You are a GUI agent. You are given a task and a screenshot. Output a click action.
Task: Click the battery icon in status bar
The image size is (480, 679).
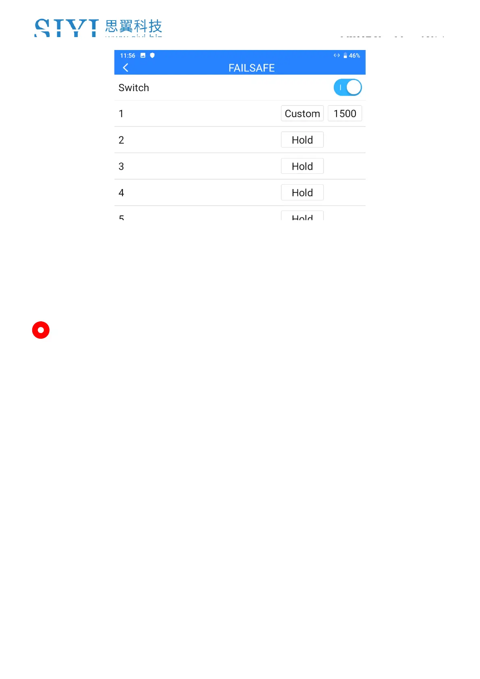point(345,56)
